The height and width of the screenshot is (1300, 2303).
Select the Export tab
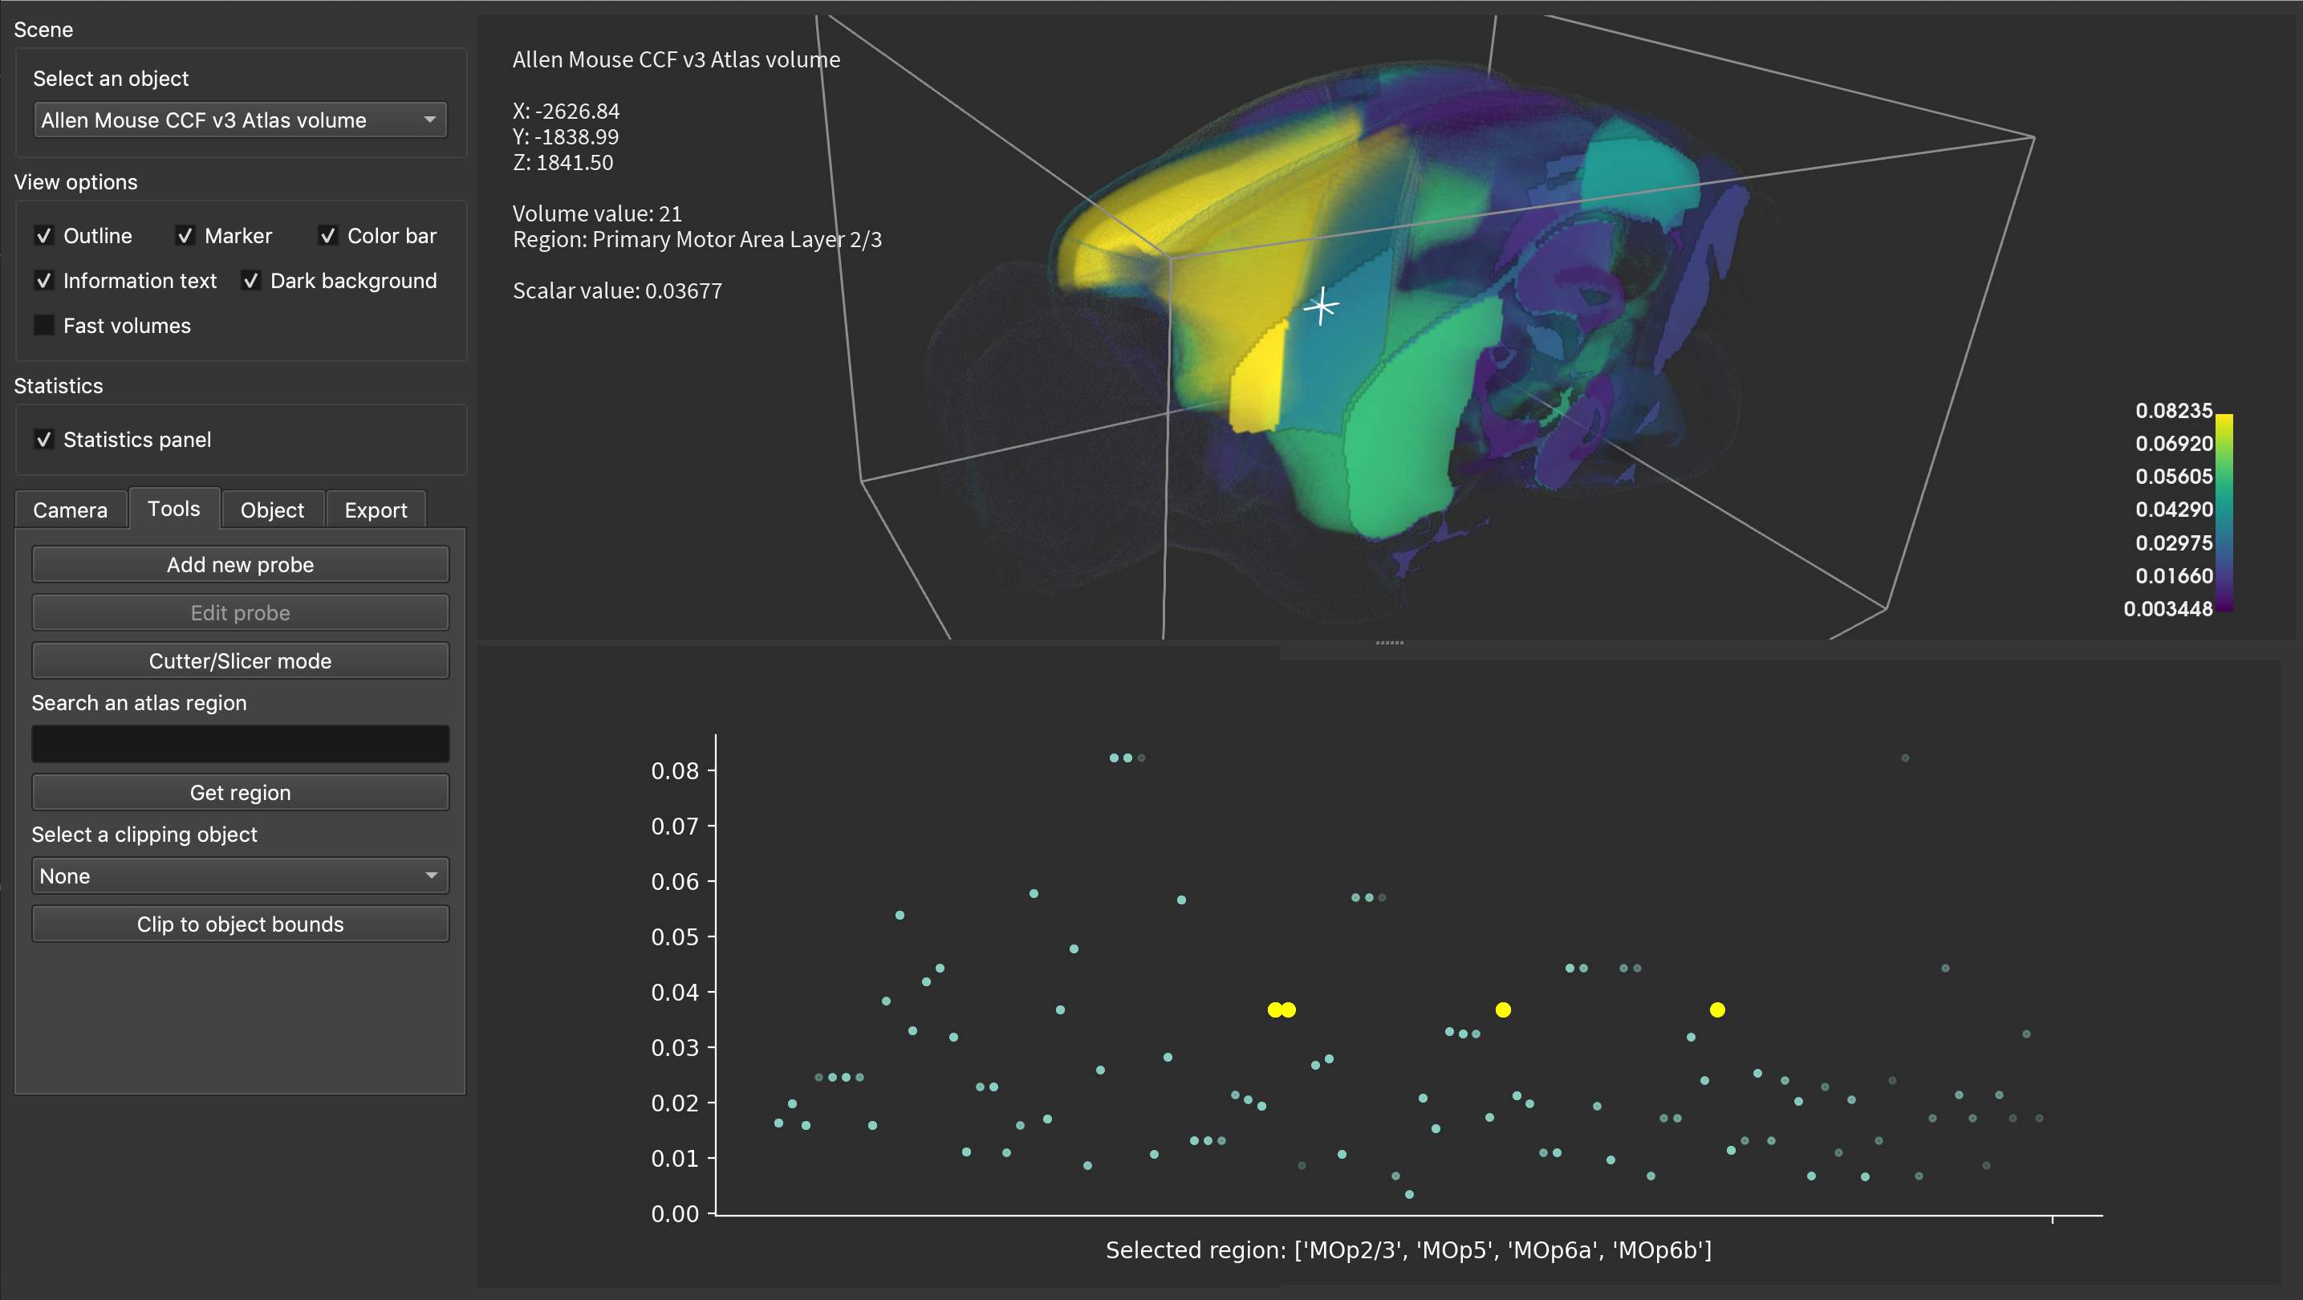pos(376,510)
